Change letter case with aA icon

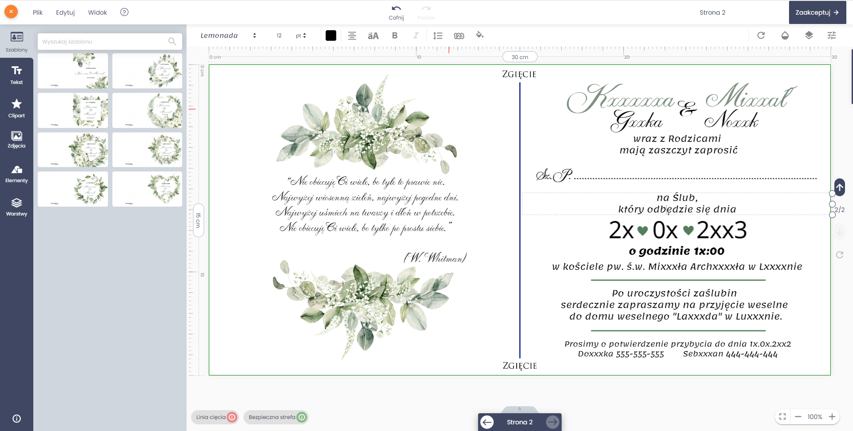click(373, 36)
